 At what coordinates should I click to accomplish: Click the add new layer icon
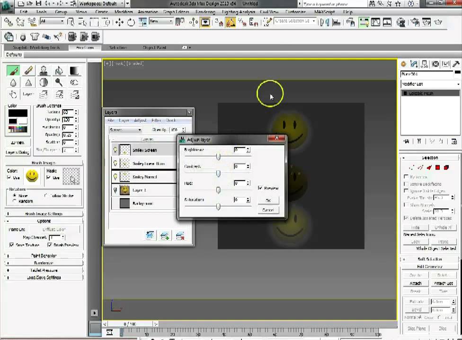(x=165, y=235)
